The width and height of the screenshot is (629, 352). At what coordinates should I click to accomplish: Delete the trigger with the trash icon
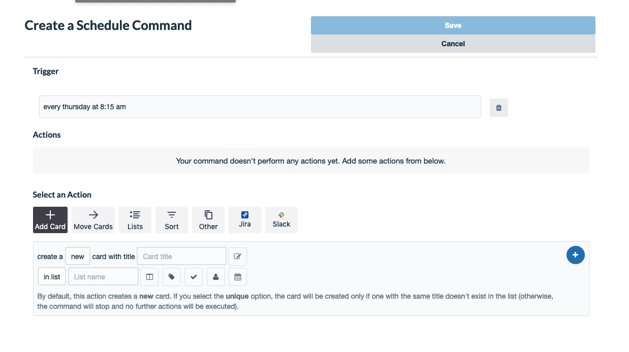pyautogui.click(x=498, y=108)
